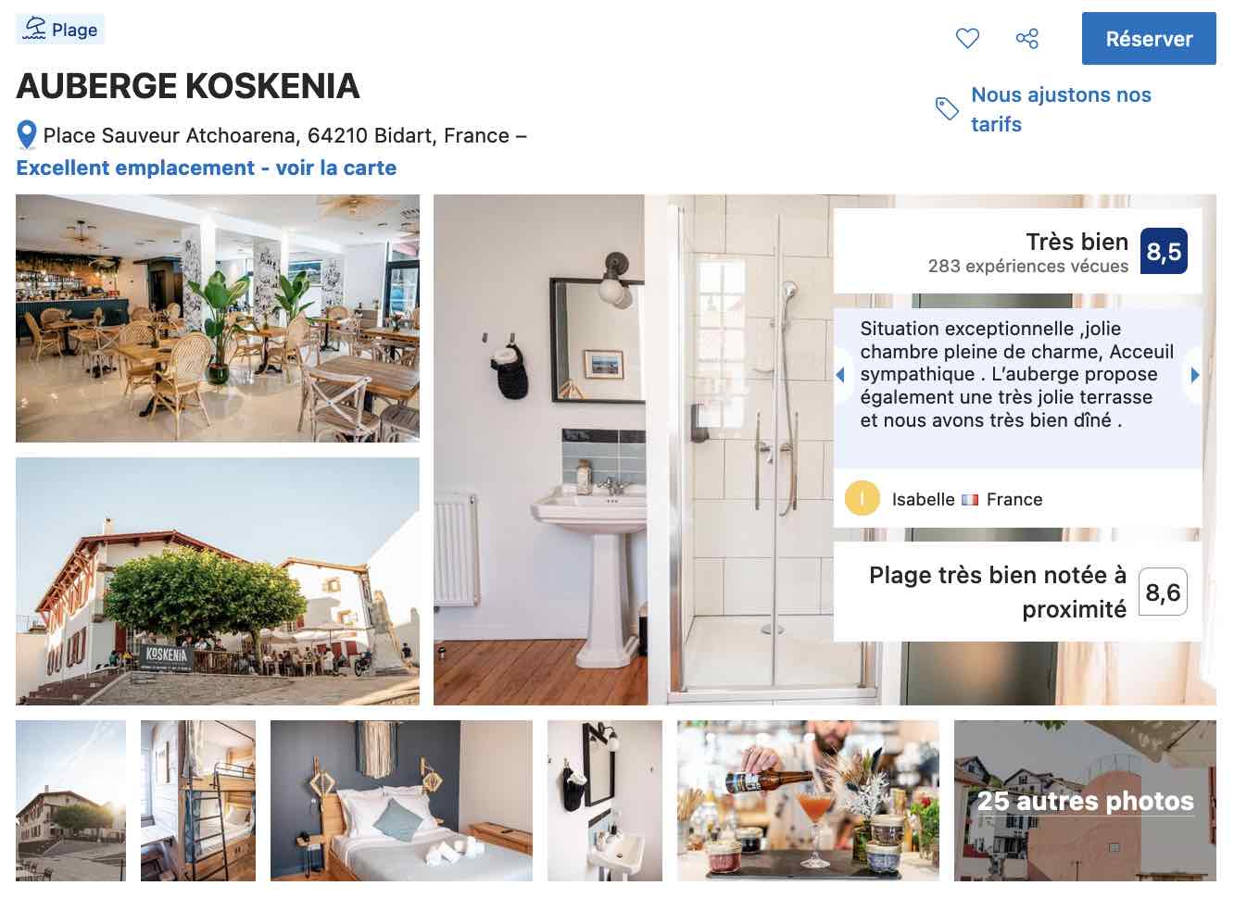The image size is (1234, 898).
Task: Click the 8,5 review score badge
Action: 1164,252
